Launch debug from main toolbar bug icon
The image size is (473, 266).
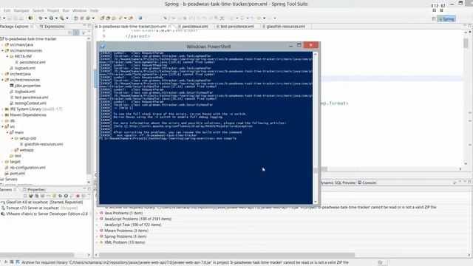coord(41,18)
